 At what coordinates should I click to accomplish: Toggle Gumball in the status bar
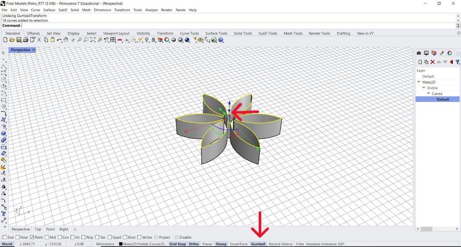(x=258, y=244)
